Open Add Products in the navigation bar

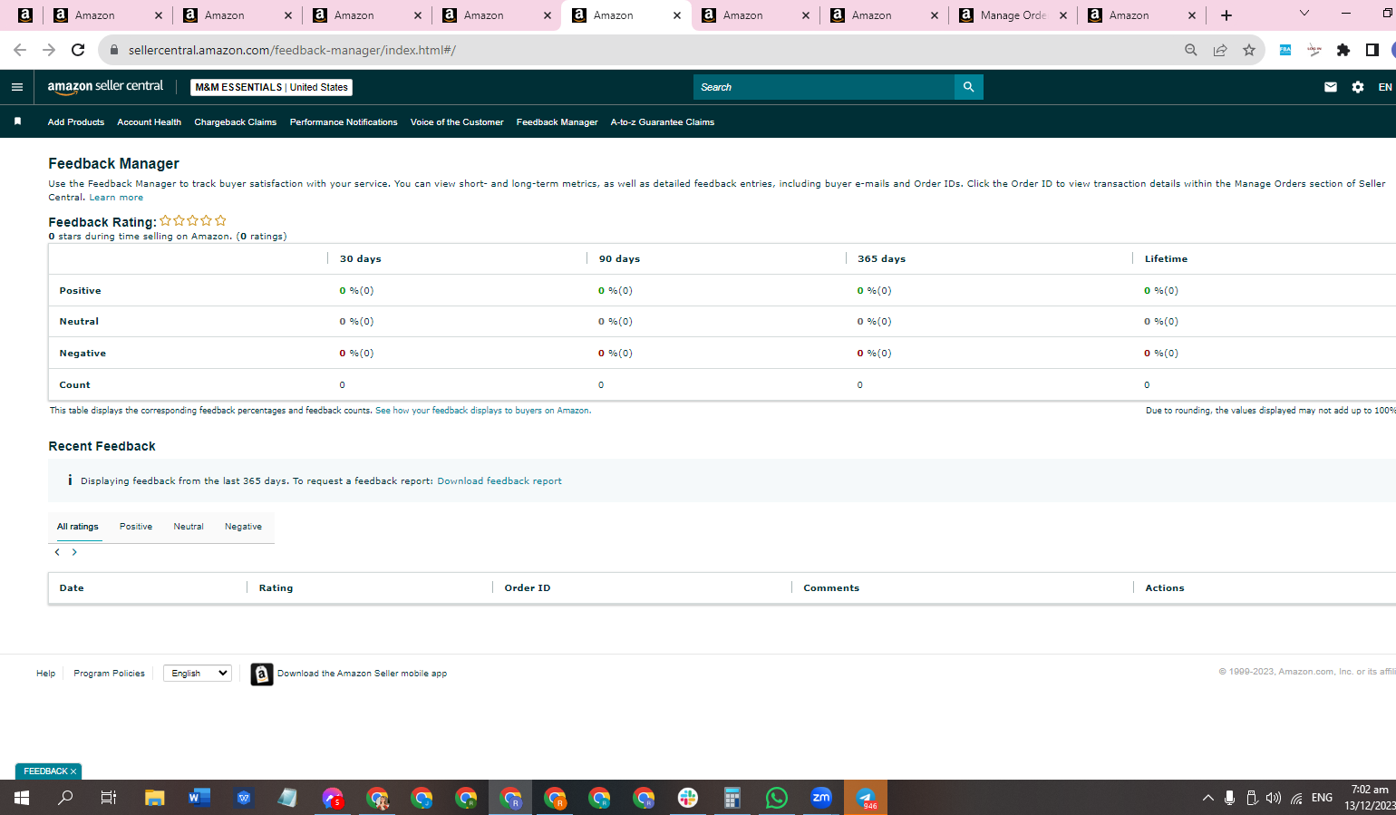pos(76,122)
